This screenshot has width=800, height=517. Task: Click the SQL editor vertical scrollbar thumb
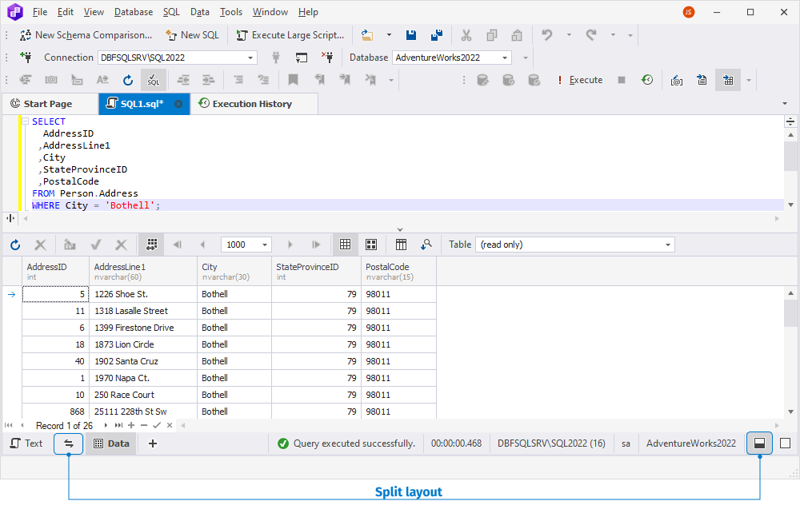click(x=790, y=156)
